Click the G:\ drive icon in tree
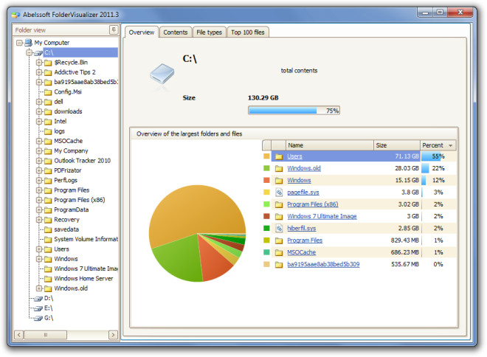The height and width of the screenshot is (357, 487). (x=38, y=319)
